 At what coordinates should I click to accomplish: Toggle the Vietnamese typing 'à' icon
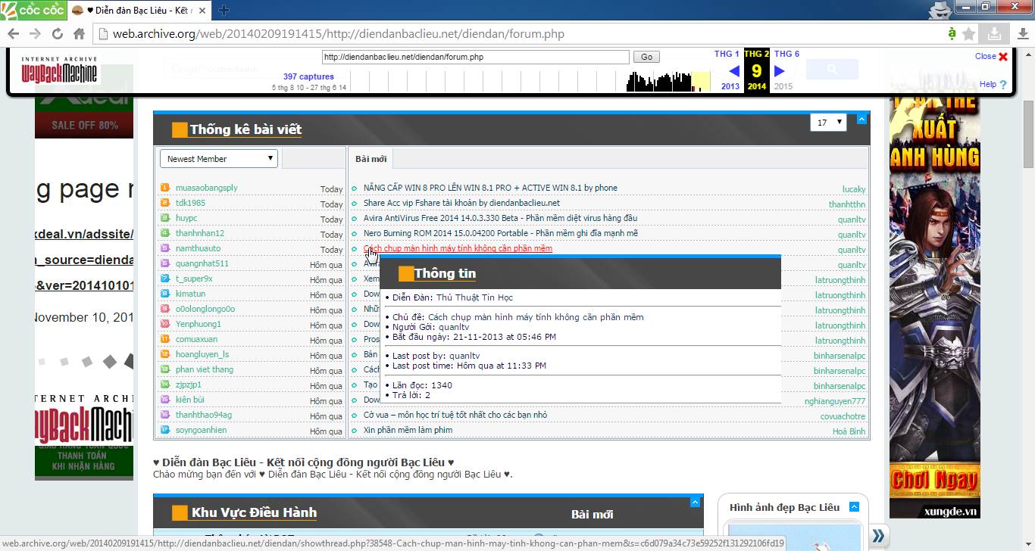pos(952,33)
